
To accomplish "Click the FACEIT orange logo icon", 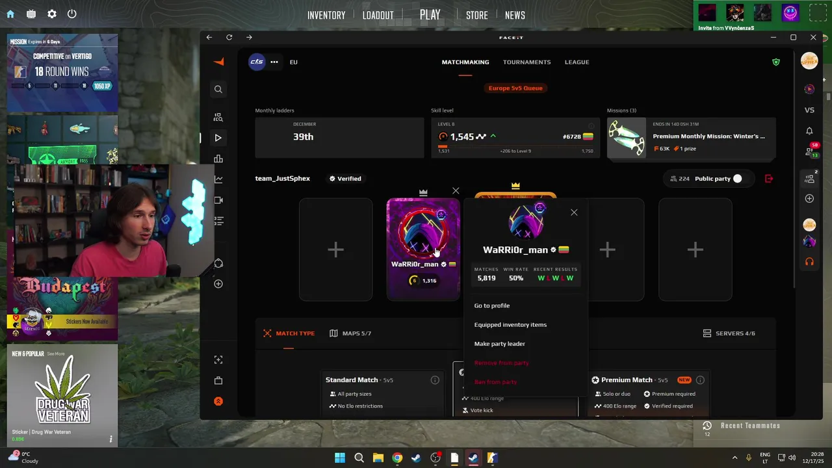I will click(x=219, y=62).
